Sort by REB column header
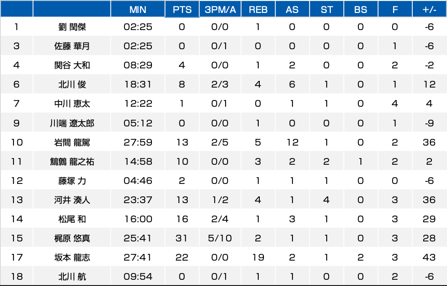The width and height of the screenshot is (447, 286). [x=258, y=9]
